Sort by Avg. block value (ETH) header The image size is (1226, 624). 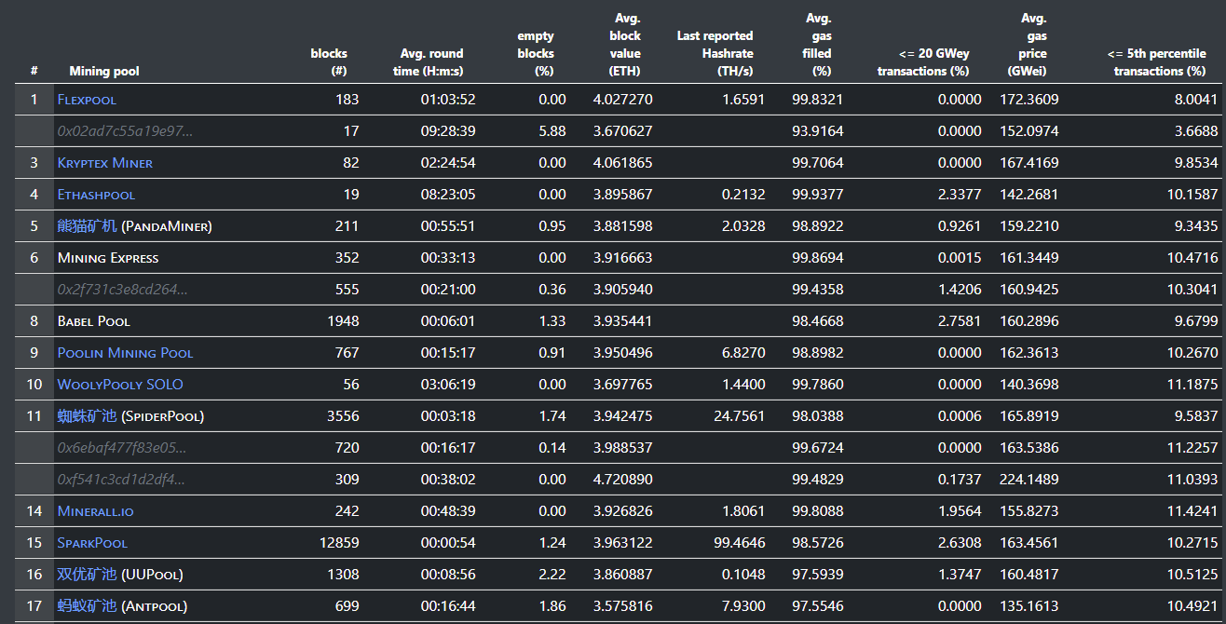pos(625,45)
